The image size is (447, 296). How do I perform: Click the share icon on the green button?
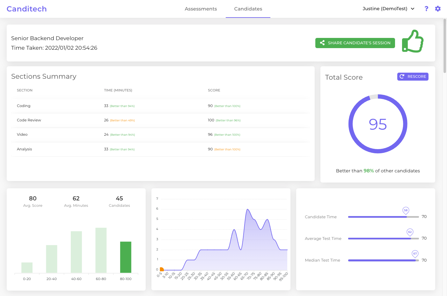[322, 43]
